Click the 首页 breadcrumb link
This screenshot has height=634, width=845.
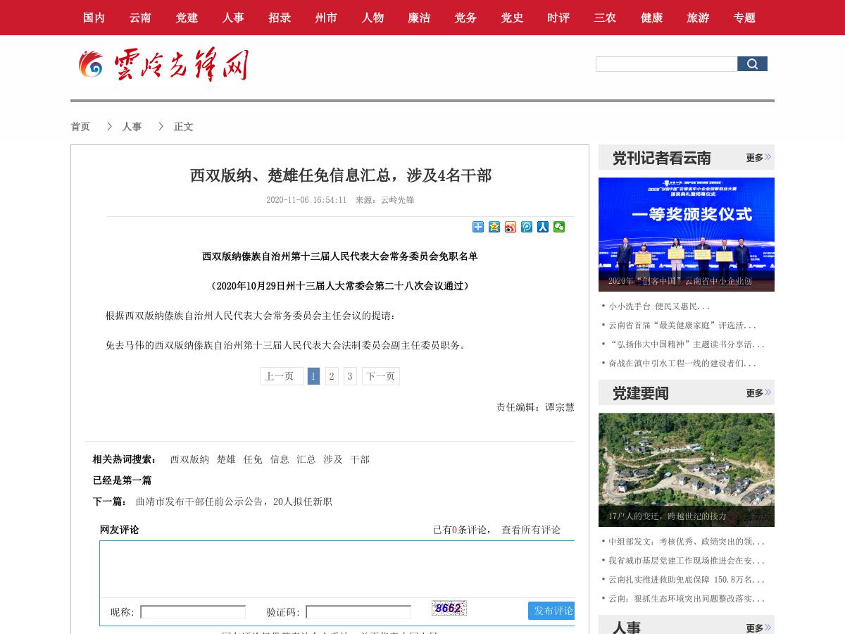[x=80, y=126]
